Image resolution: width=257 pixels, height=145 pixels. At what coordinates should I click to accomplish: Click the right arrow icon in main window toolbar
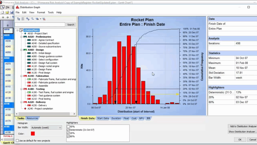point(3,17)
